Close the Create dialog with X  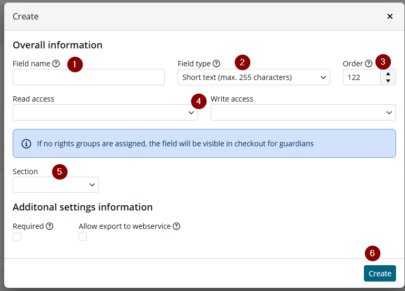[x=390, y=16]
